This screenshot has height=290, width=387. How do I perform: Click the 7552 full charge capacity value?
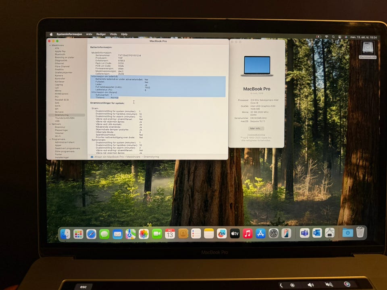pyautogui.click(x=148, y=87)
